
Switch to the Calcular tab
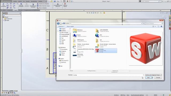point(20,10)
